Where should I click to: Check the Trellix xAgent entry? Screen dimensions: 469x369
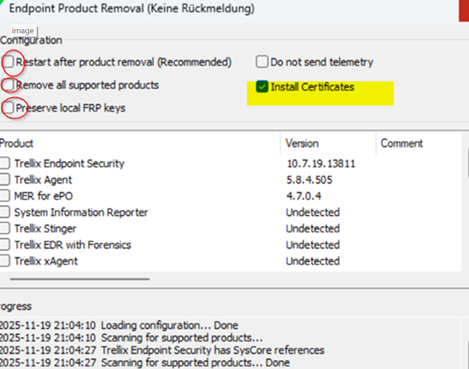tap(4, 261)
